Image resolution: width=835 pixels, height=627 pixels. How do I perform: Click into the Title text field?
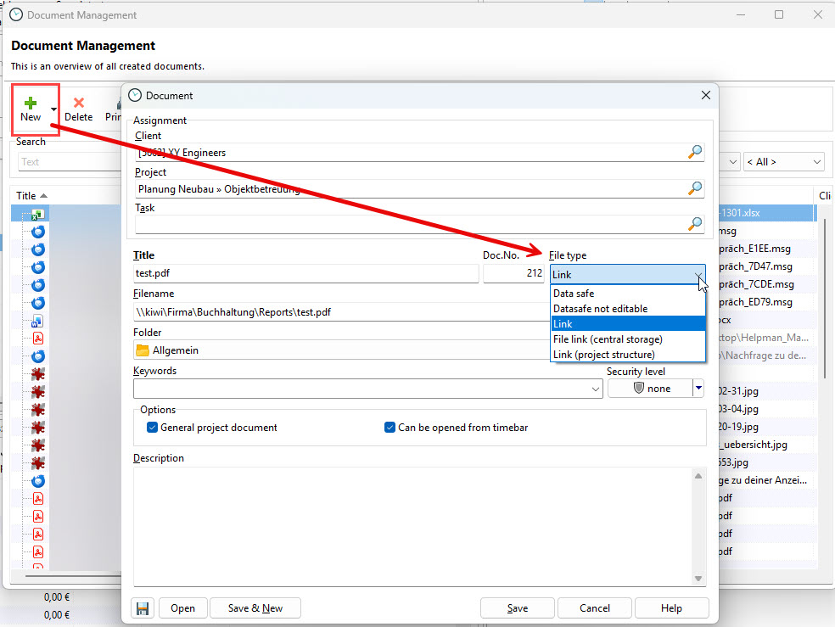pyautogui.click(x=305, y=273)
